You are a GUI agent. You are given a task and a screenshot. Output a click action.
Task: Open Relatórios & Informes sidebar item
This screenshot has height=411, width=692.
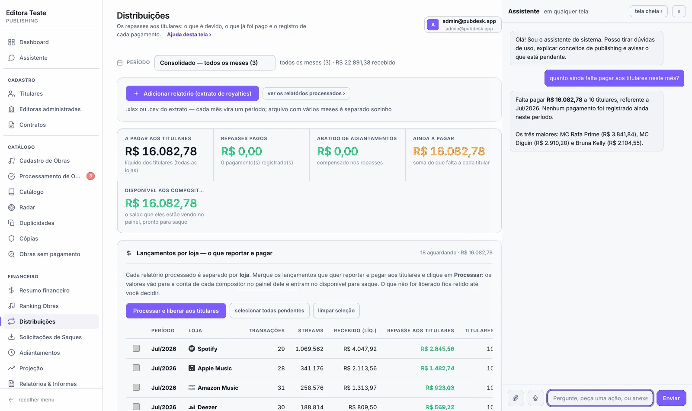click(x=51, y=384)
